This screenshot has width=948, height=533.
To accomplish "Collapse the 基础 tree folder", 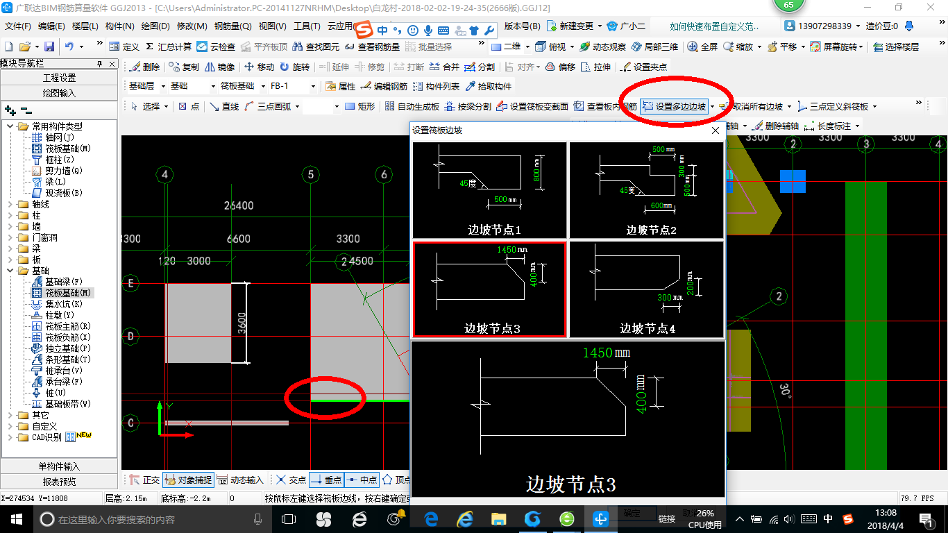I will [10, 271].
